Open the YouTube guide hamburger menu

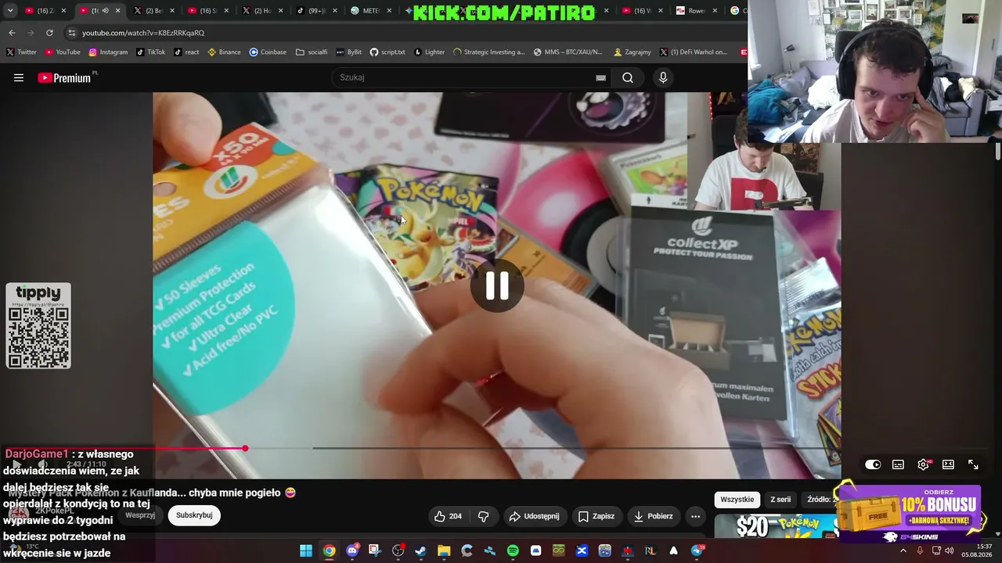tap(19, 77)
